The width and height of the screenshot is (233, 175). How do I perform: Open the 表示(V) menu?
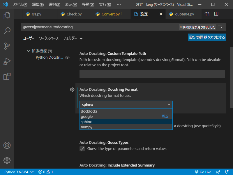click(71, 5)
